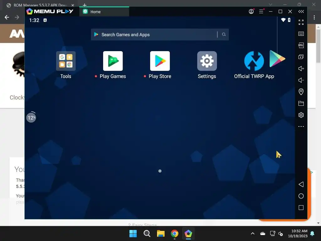Open the notification bell icon
The height and width of the screenshot is (241, 321).
click(x=312, y=233)
